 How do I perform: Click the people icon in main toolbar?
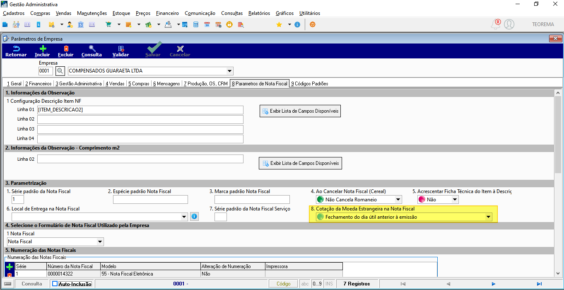[16, 24]
